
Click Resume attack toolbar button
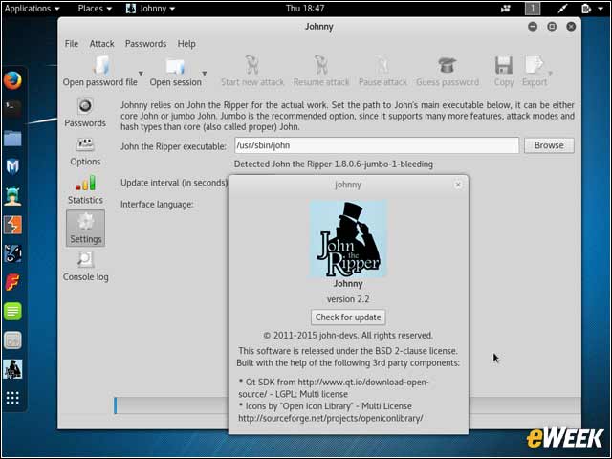tap(321, 72)
